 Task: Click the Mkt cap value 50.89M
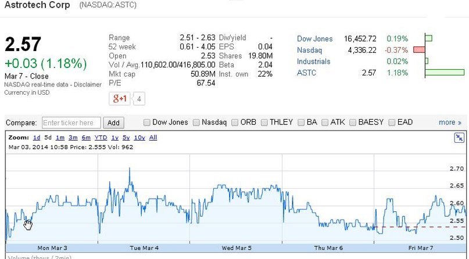point(203,74)
